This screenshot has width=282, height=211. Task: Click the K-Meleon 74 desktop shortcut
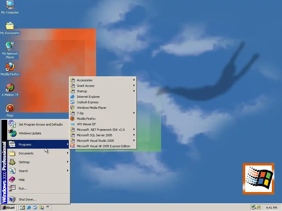pos(10,90)
